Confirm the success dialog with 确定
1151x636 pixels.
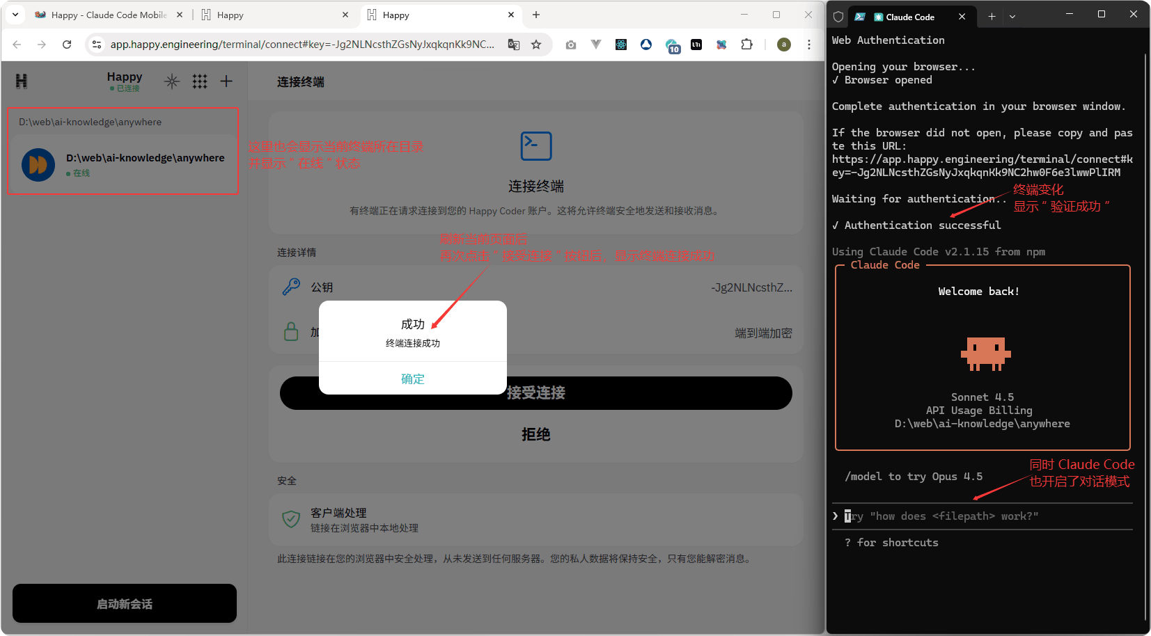coord(413,379)
